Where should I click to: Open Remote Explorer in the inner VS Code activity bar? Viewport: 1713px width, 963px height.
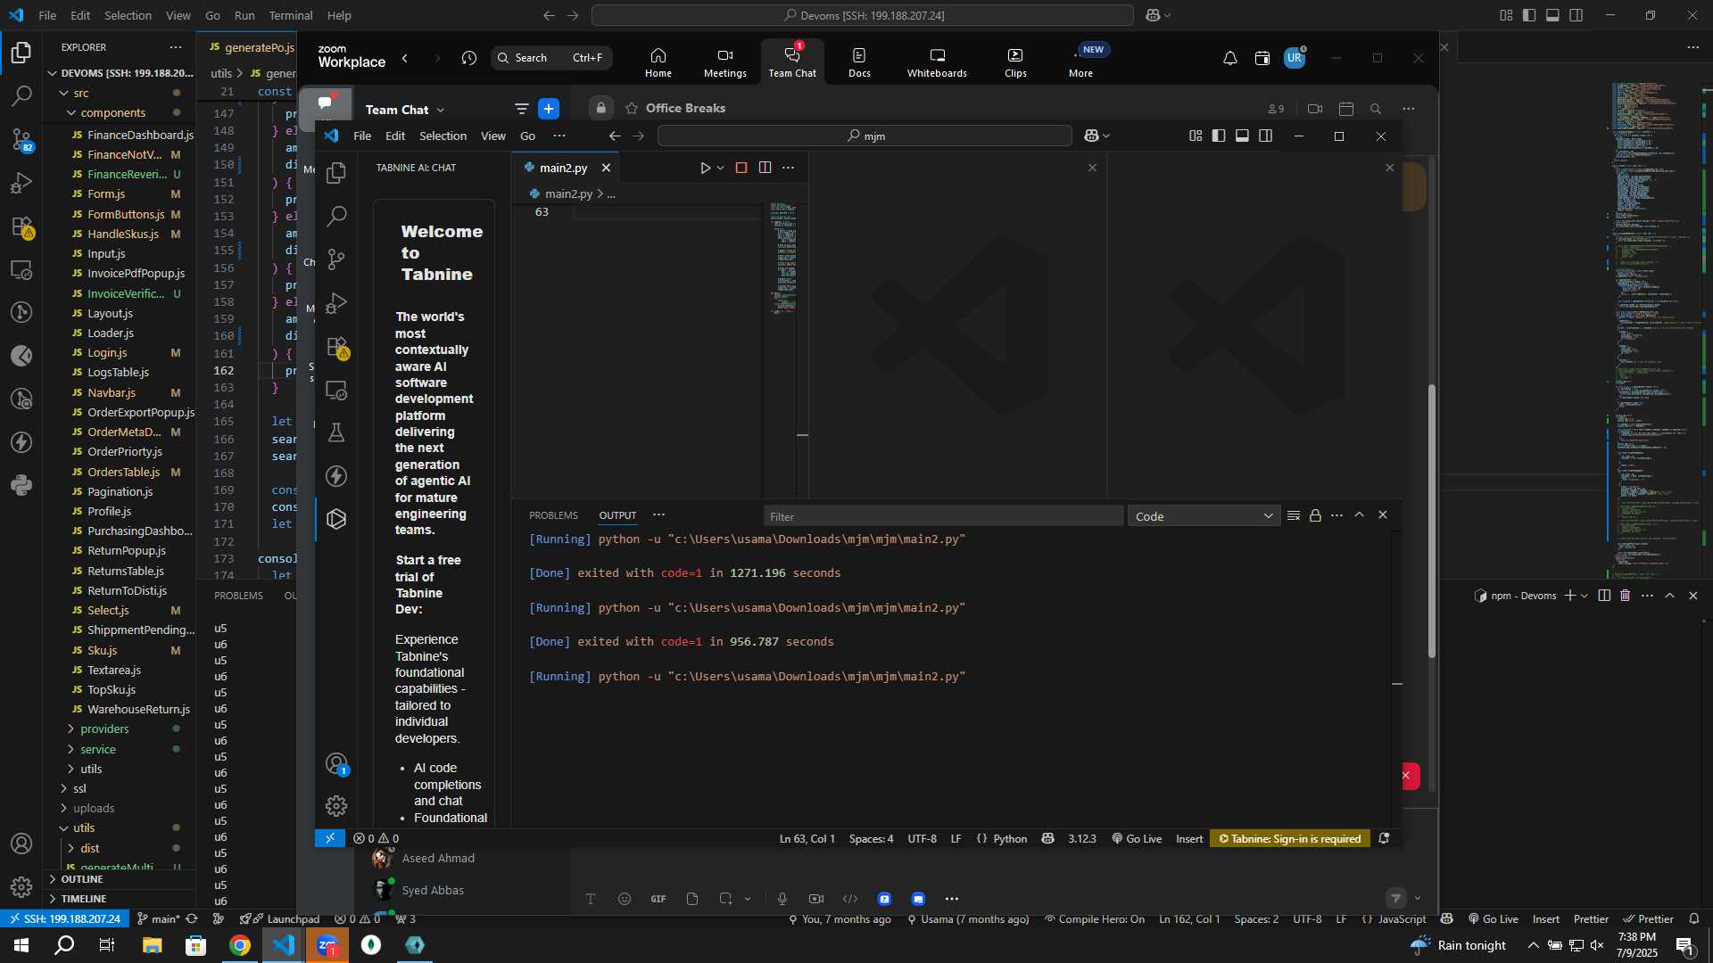pyautogui.click(x=336, y=391)
